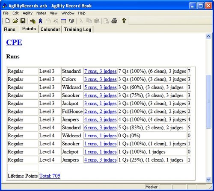Switch to the Runs tab

(10, 29)
